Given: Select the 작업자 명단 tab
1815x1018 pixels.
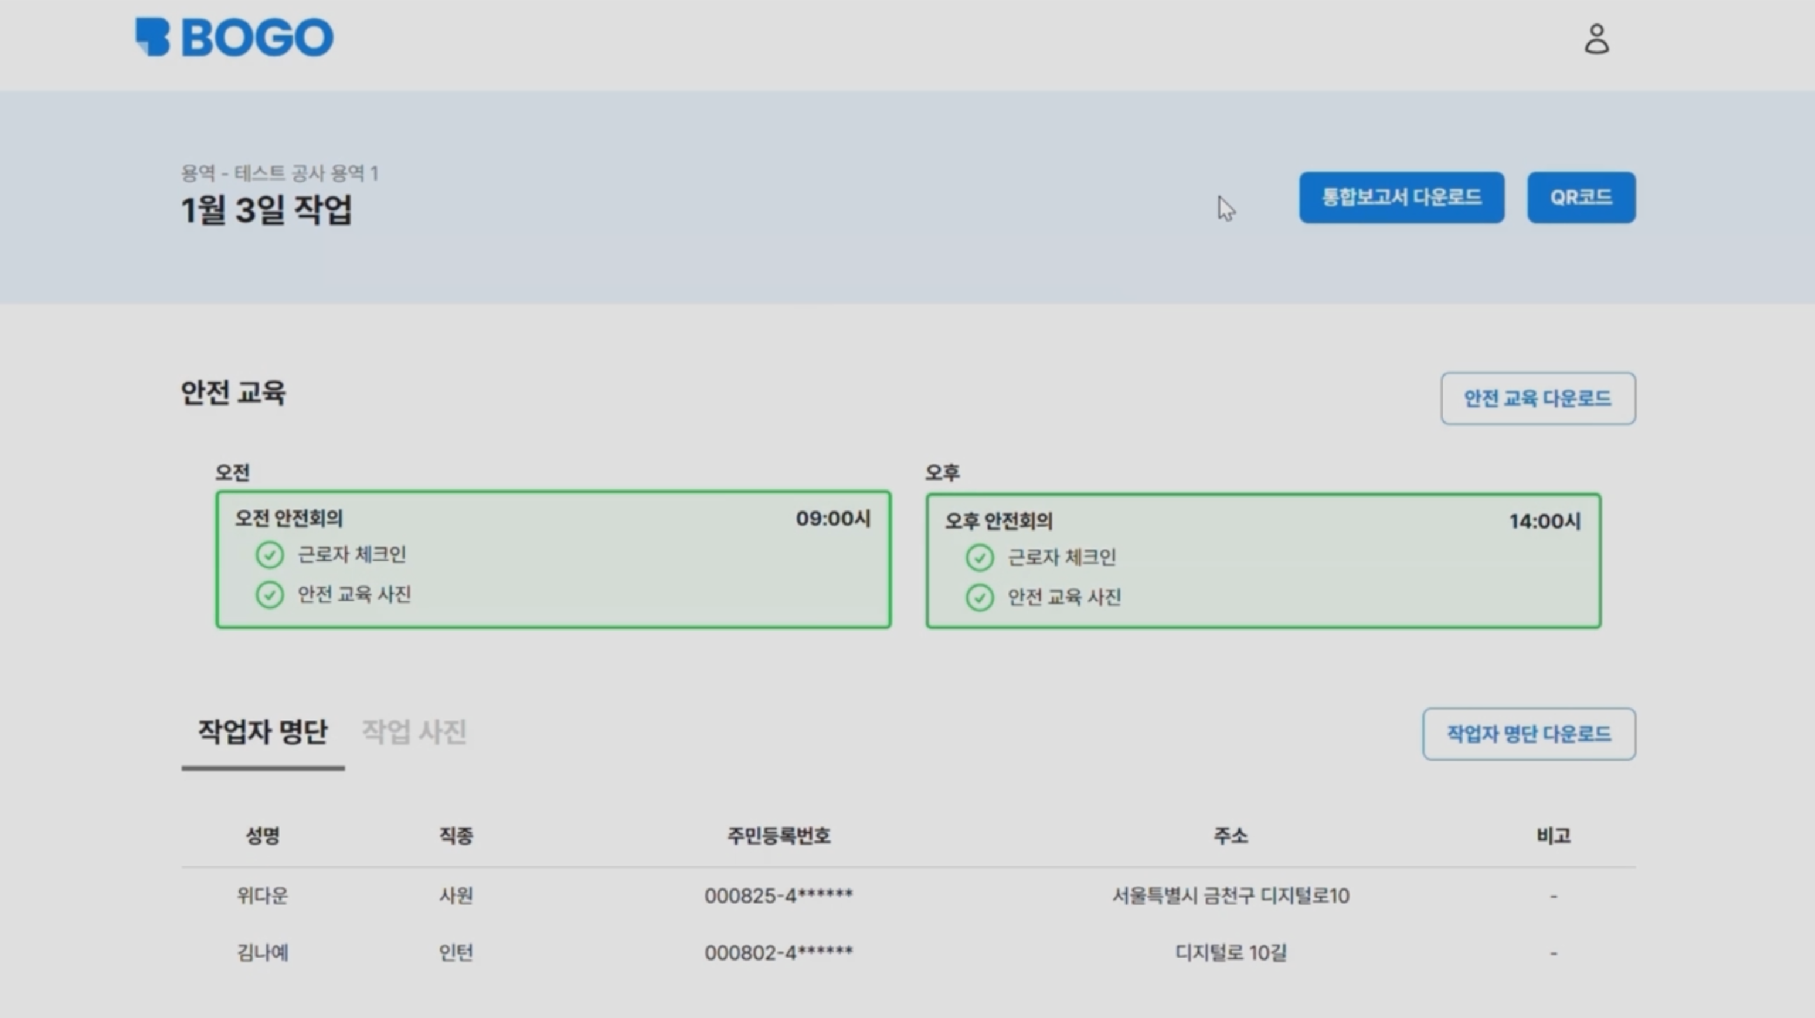Looking at the screenshot, I should coord(262,732).
